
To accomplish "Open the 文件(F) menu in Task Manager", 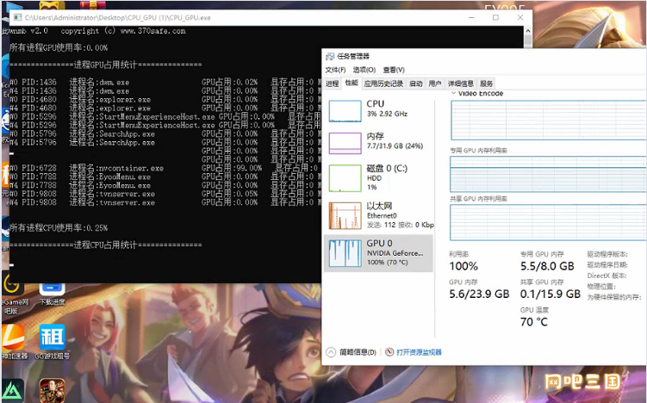I will 335,70.
